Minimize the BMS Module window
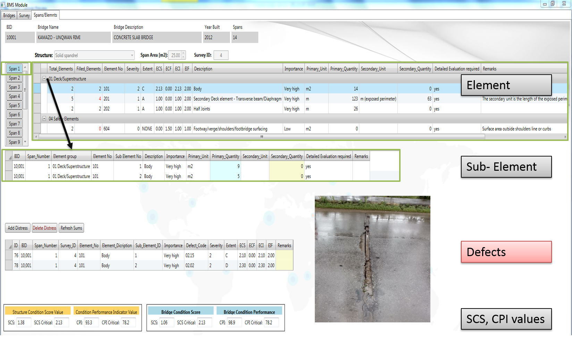Viewport: 572px width, 338px height. tap(545, 4)
